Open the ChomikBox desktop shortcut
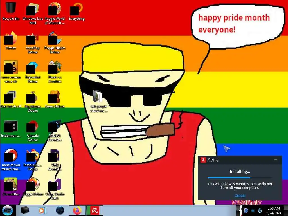The width and height of the screenshot is (288, 216). [11, 186]
